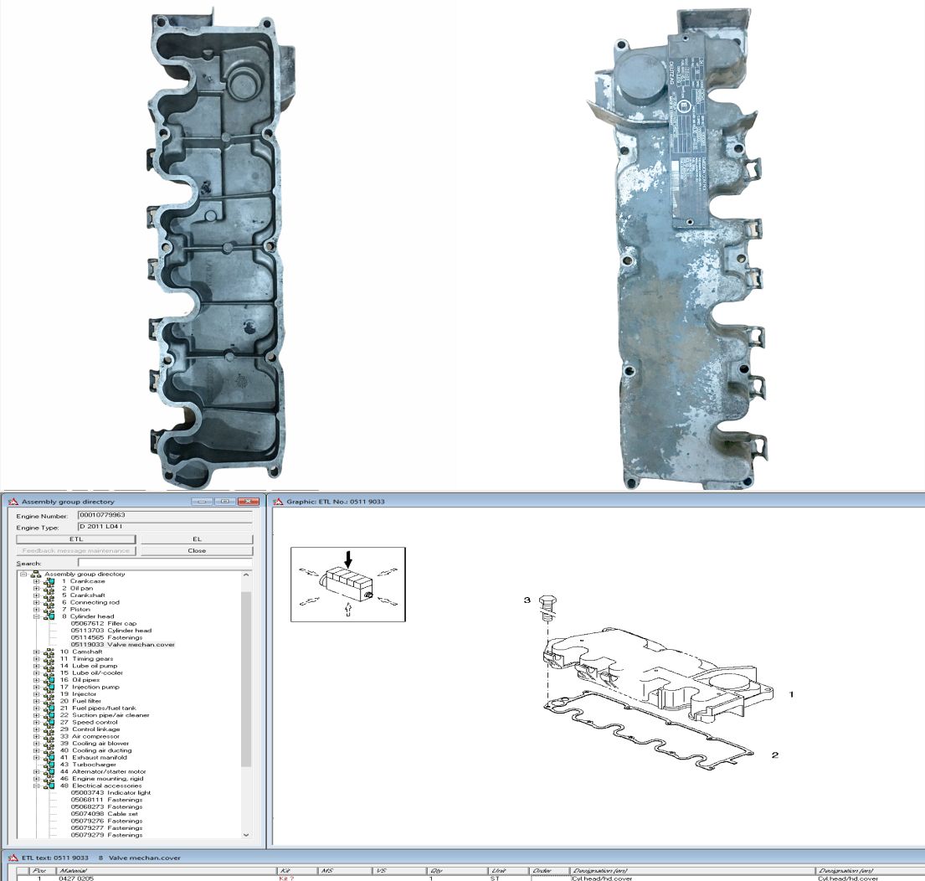Expand the Timing gears tree node
925x881 pixels.
(x=36, y=658)
